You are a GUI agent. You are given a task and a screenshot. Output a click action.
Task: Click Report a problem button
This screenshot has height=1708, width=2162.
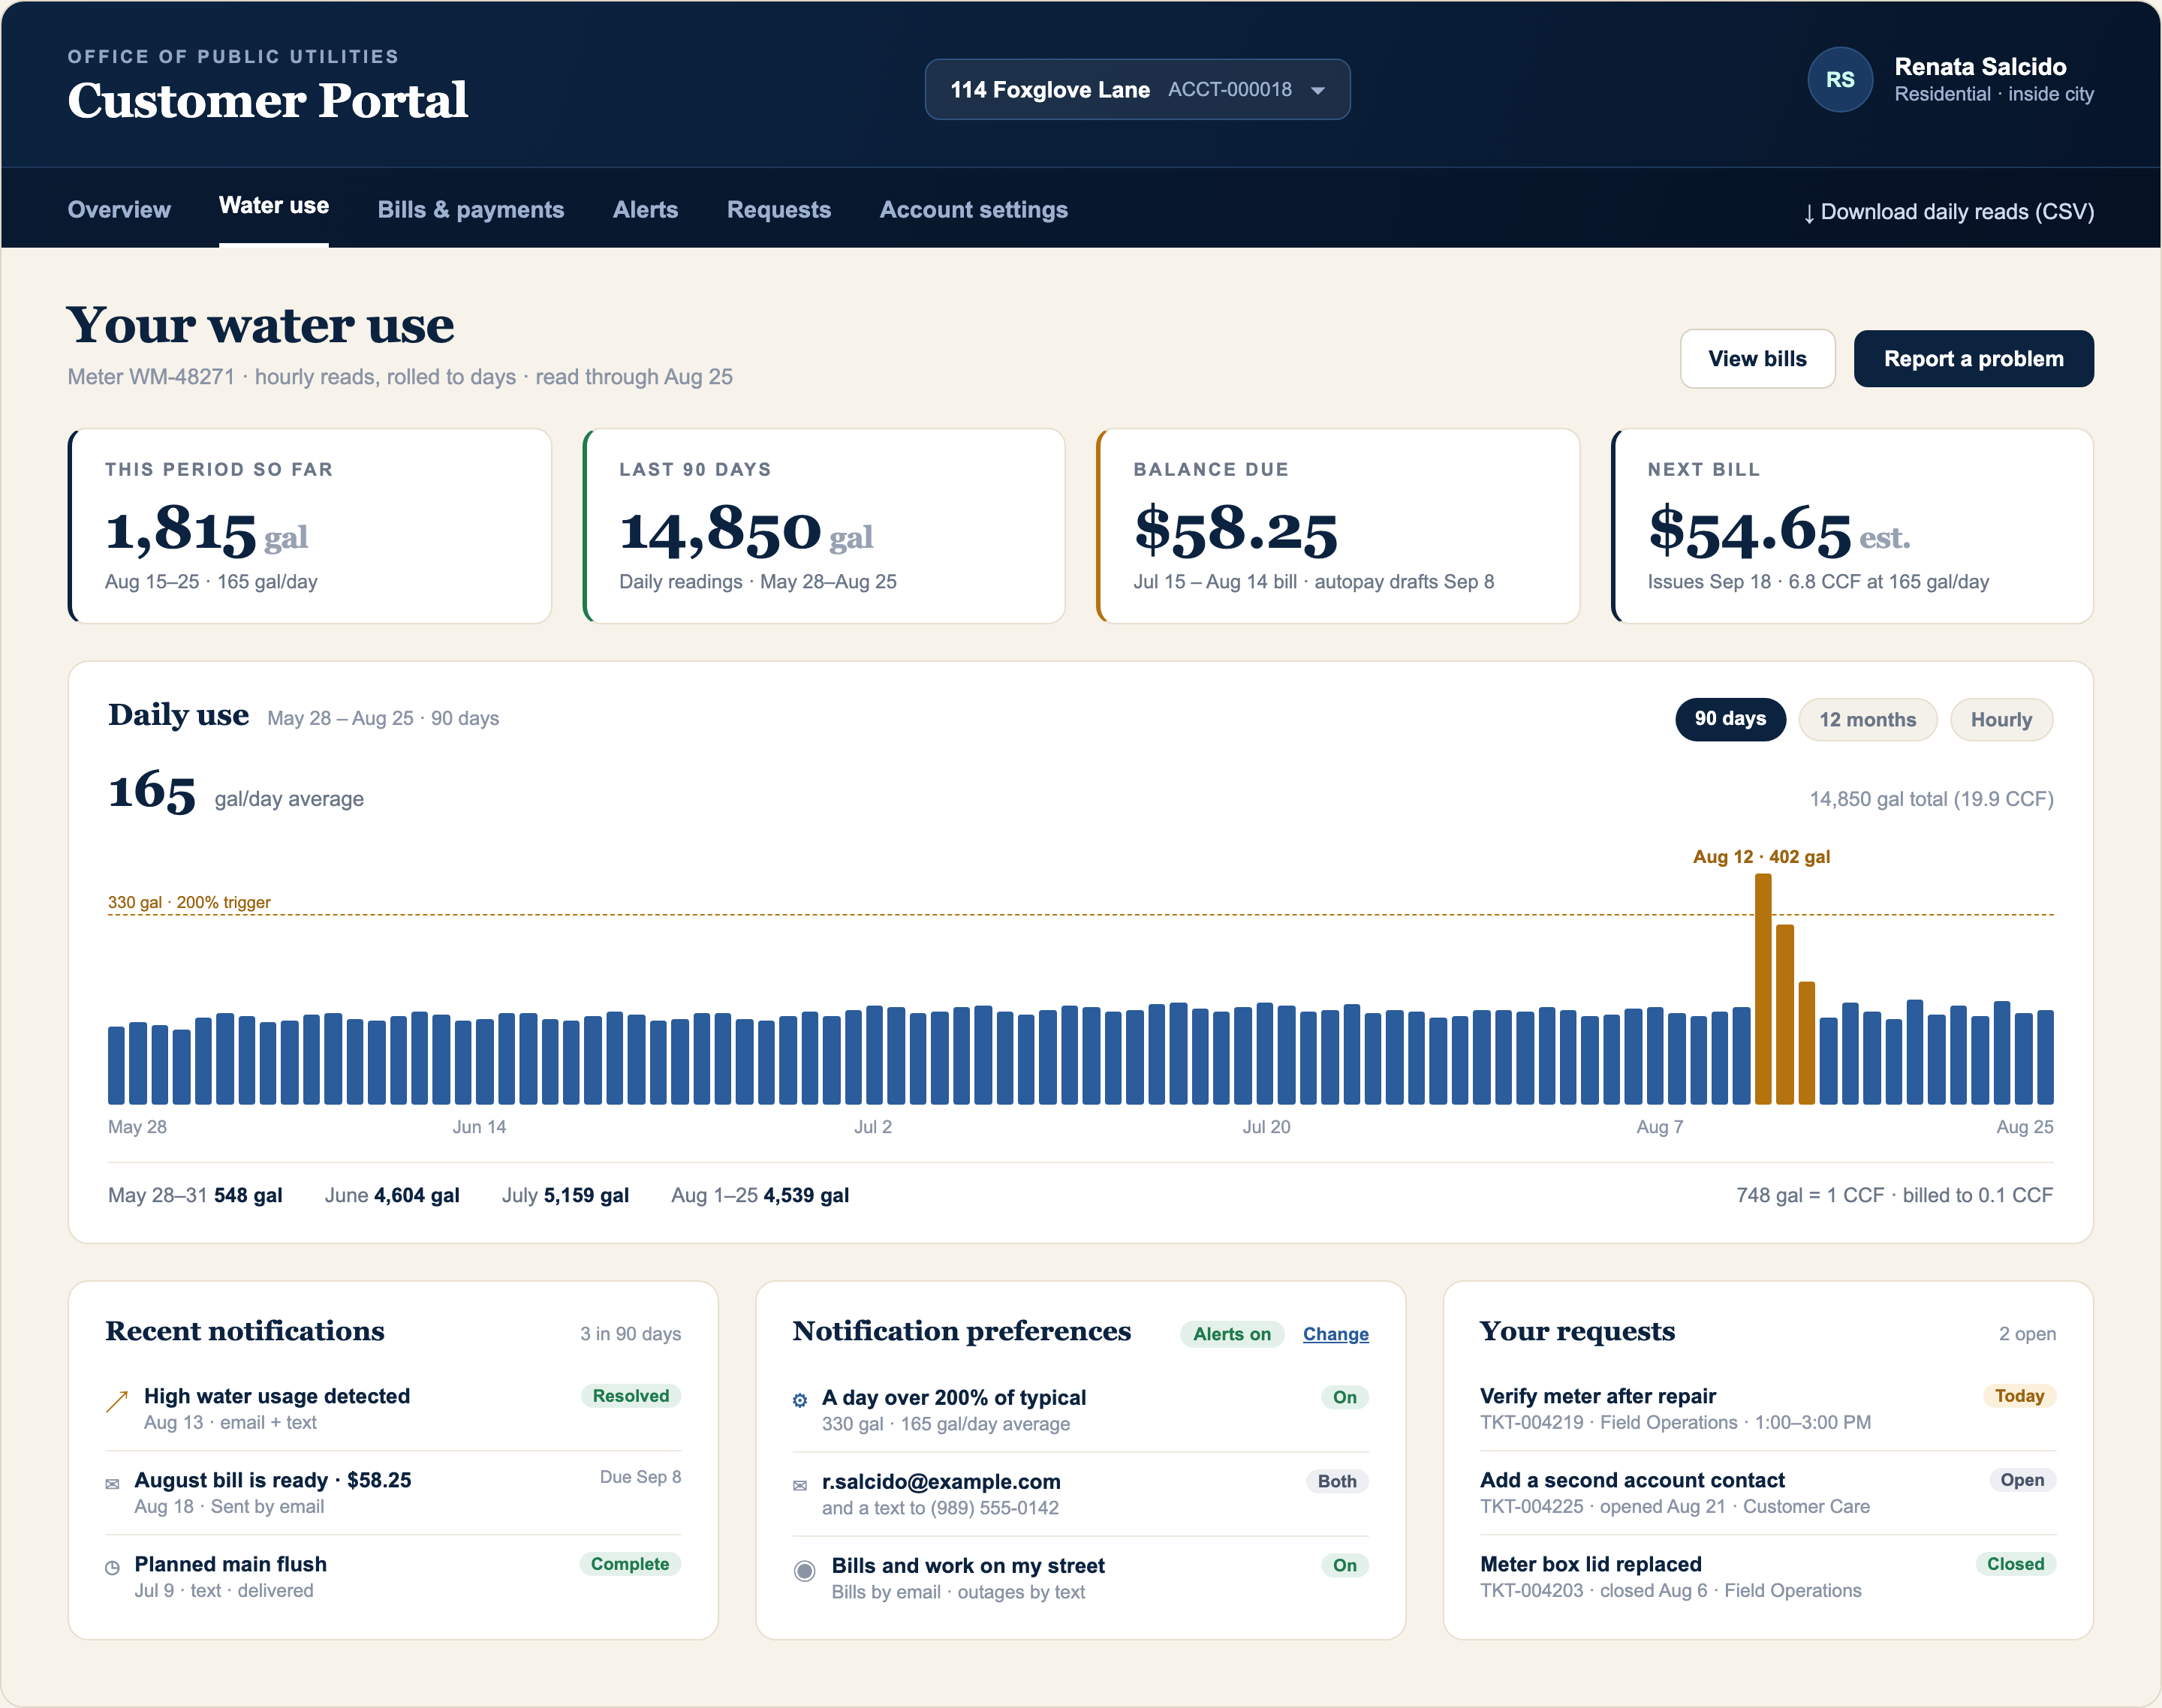point(1973,359)
